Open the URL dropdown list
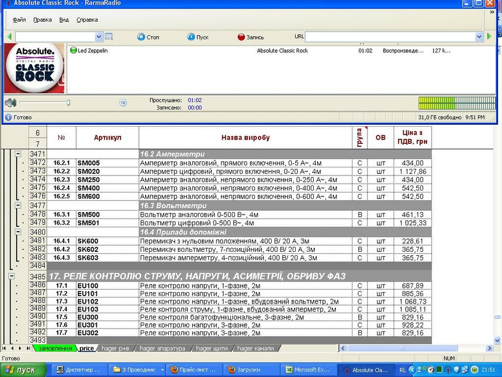Screen dimensions: 502x377 (x=479, y=37)
